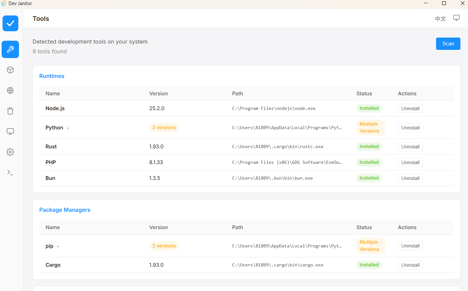Click the monitor icon in the sidebar
The width and height of the screenshot is (468, 291).
(10, 132)
